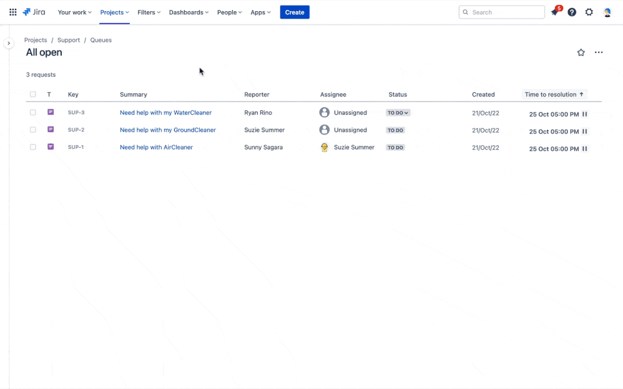The image size is (623, 389).
Task: Click the SUP-3 SLA pause icon
Action: tap(584, 114)
